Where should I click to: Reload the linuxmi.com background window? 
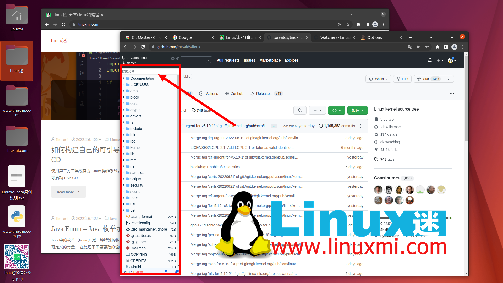[x=64, y=24]
